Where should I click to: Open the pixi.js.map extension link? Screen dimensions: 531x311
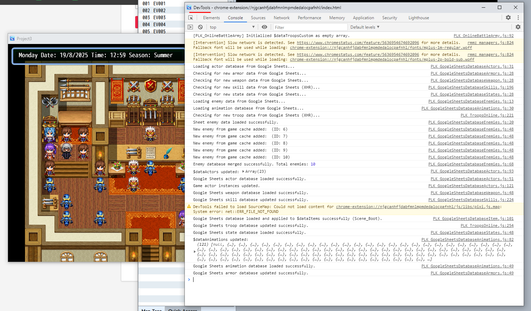[418, 207]
